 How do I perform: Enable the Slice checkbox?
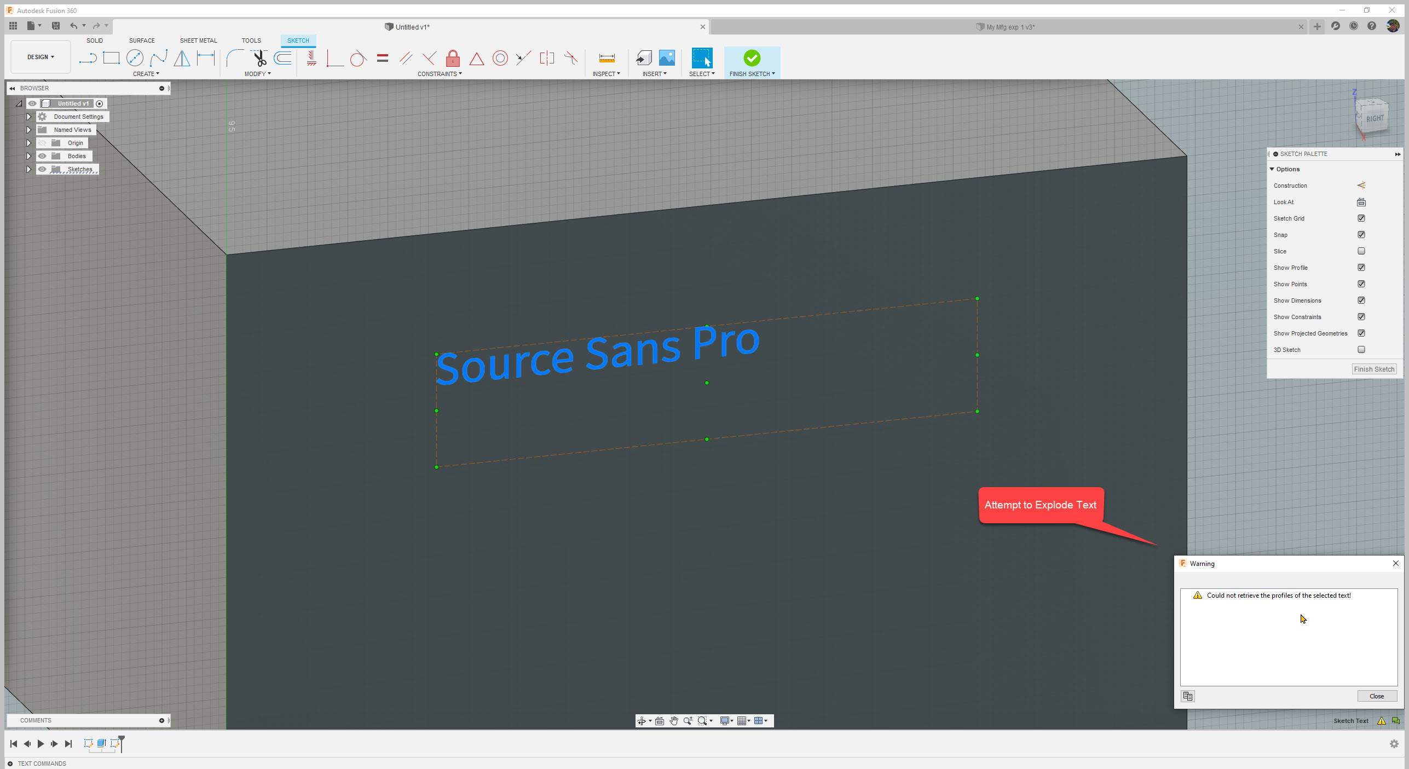[x=1361, y=251]
